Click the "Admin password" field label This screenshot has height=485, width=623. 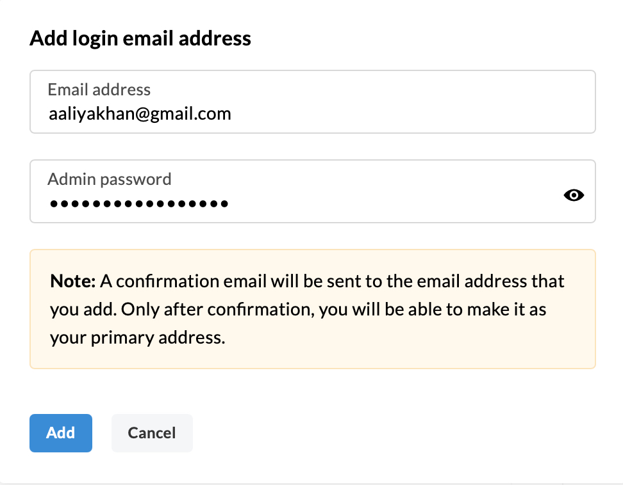click(x=110, y=179)
